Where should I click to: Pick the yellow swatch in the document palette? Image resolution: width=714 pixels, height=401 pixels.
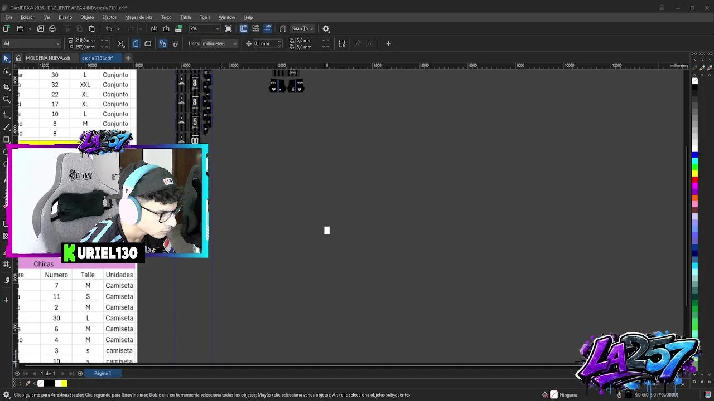pyautogui.click(x=64, y=383)
